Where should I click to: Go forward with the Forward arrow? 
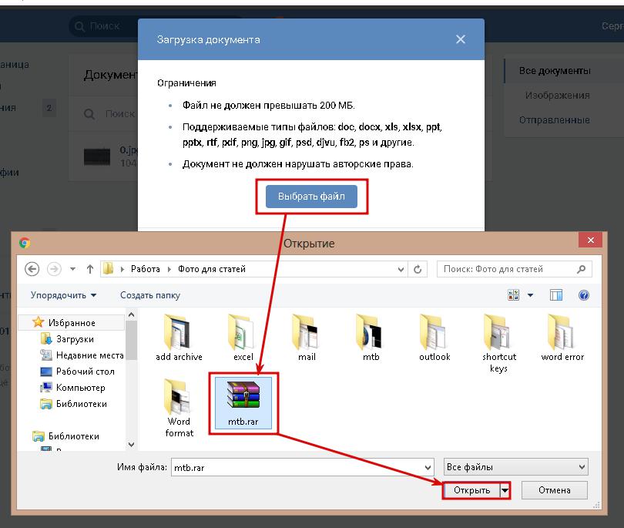(54, 269)
